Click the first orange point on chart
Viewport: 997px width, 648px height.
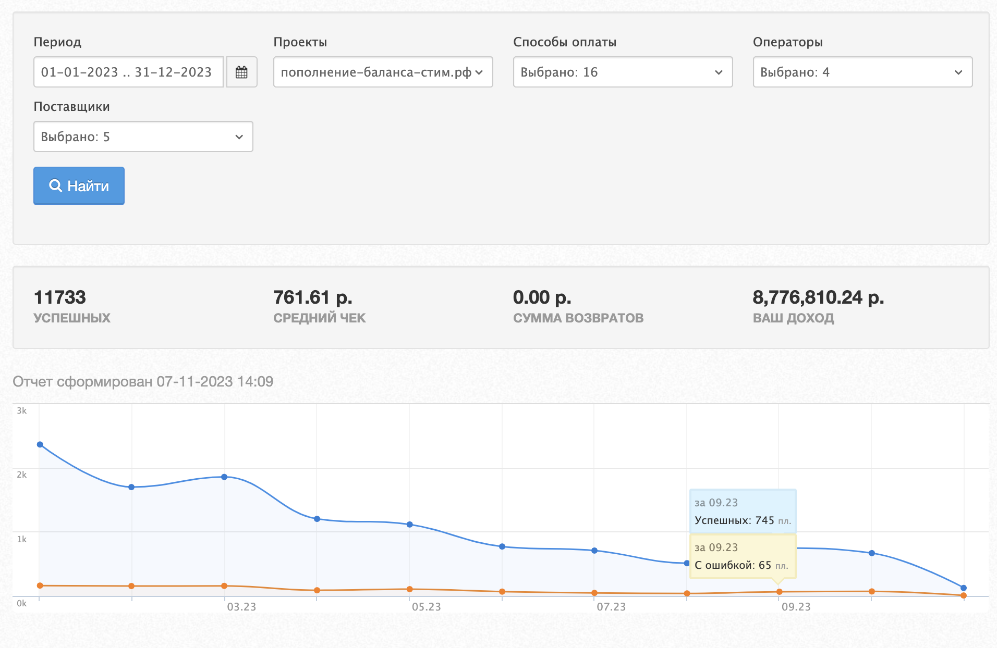click(40, 585)
